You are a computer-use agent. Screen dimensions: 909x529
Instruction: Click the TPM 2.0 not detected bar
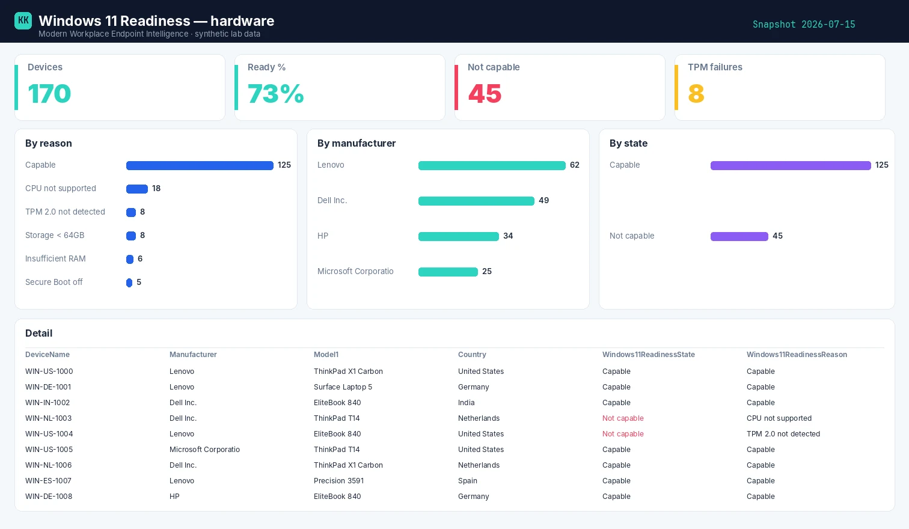click(x=131, y=212)
